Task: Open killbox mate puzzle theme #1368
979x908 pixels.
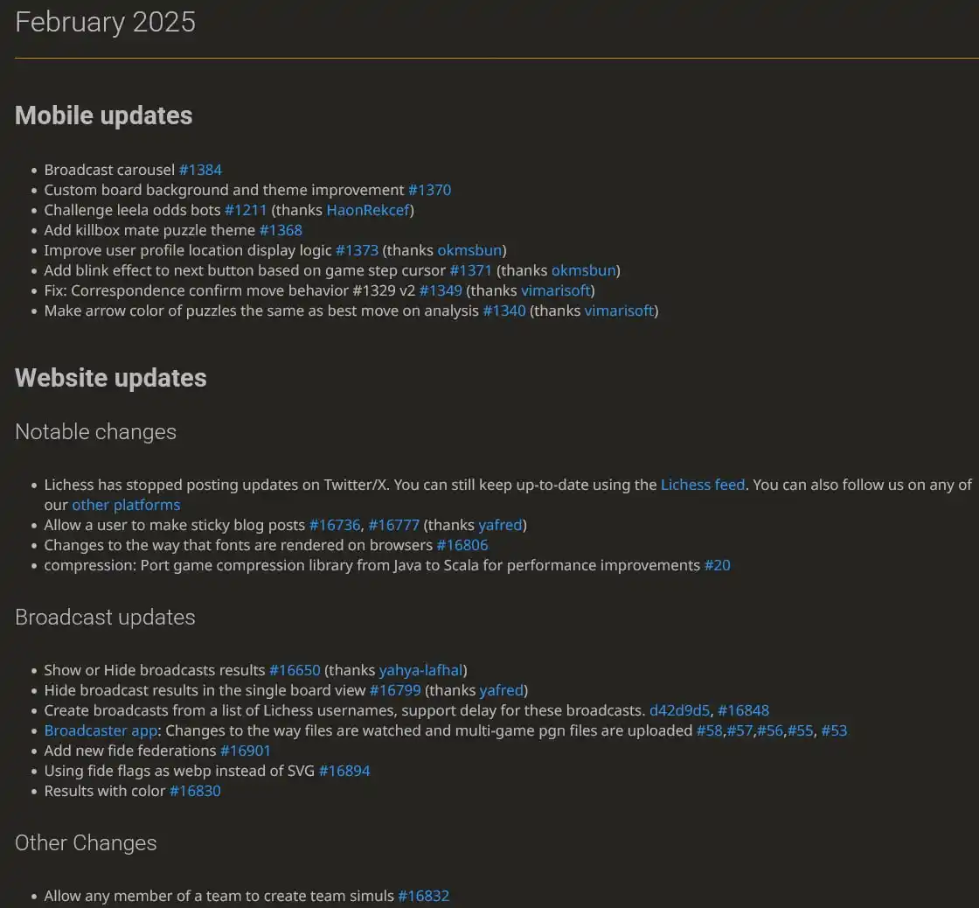Action: 281,230
